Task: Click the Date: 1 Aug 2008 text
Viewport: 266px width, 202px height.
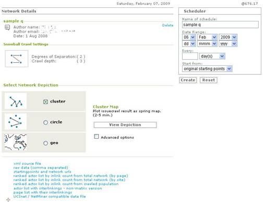Action: 30,36
